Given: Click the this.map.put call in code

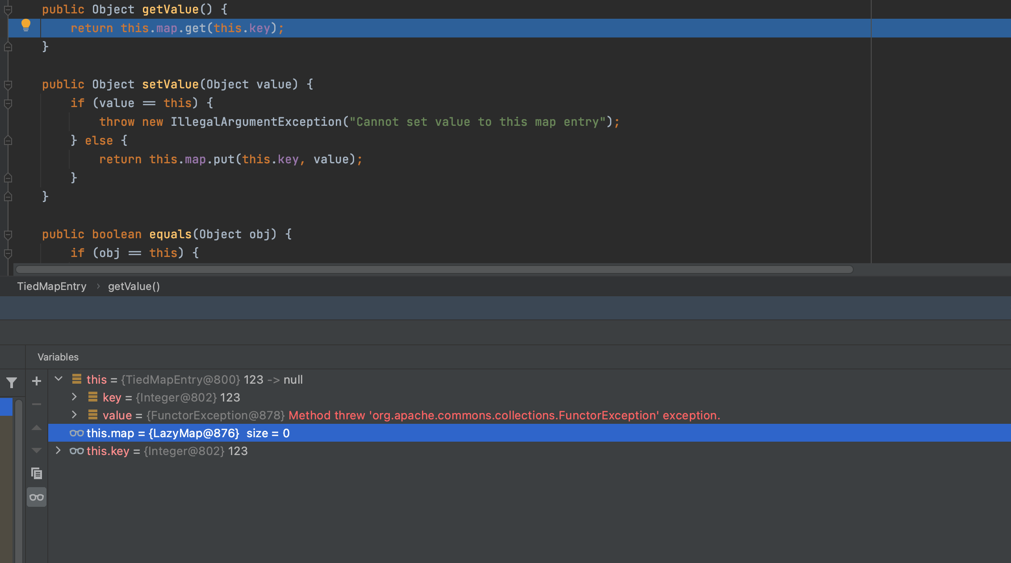Looking at the screenshot, I should pyautogui.click(x=256, y=159).
